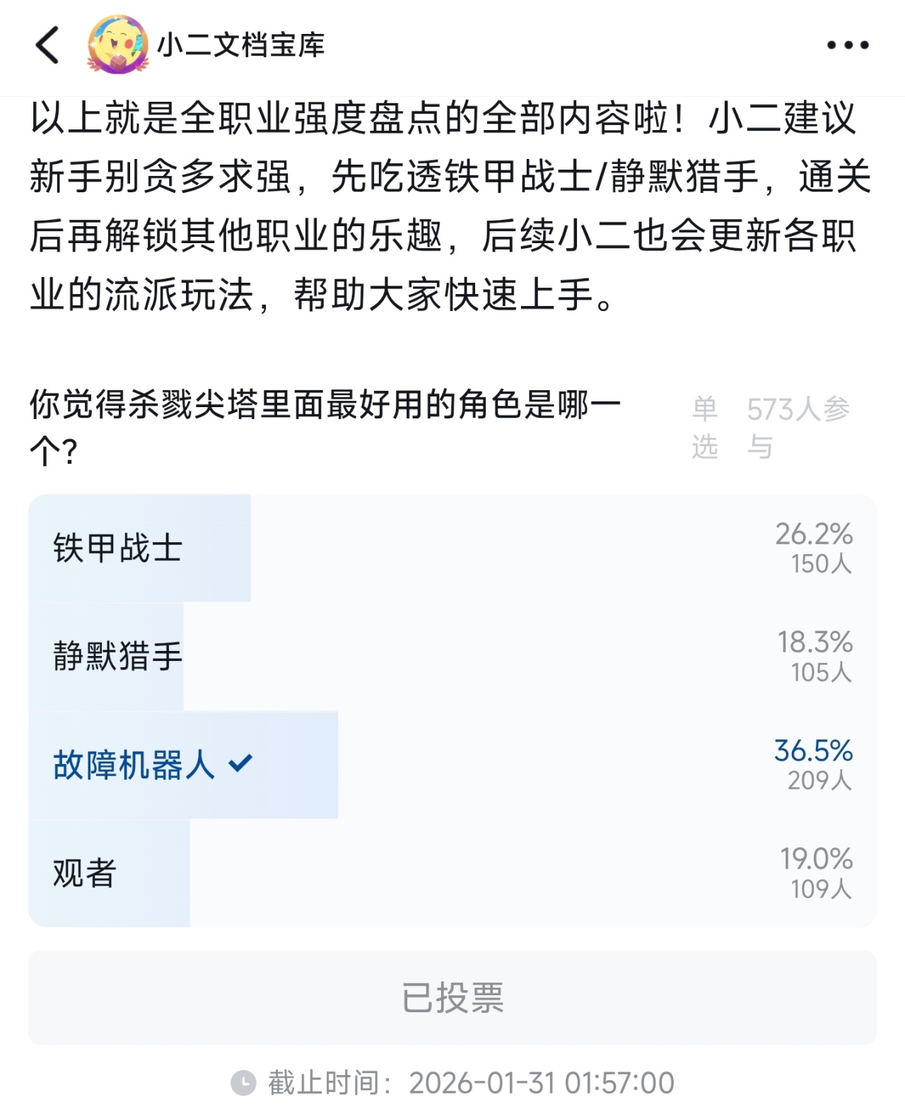905x1114 pixels.
Task: Tap the 36.5% result for 故障机器人
Action: coord(813,751)
